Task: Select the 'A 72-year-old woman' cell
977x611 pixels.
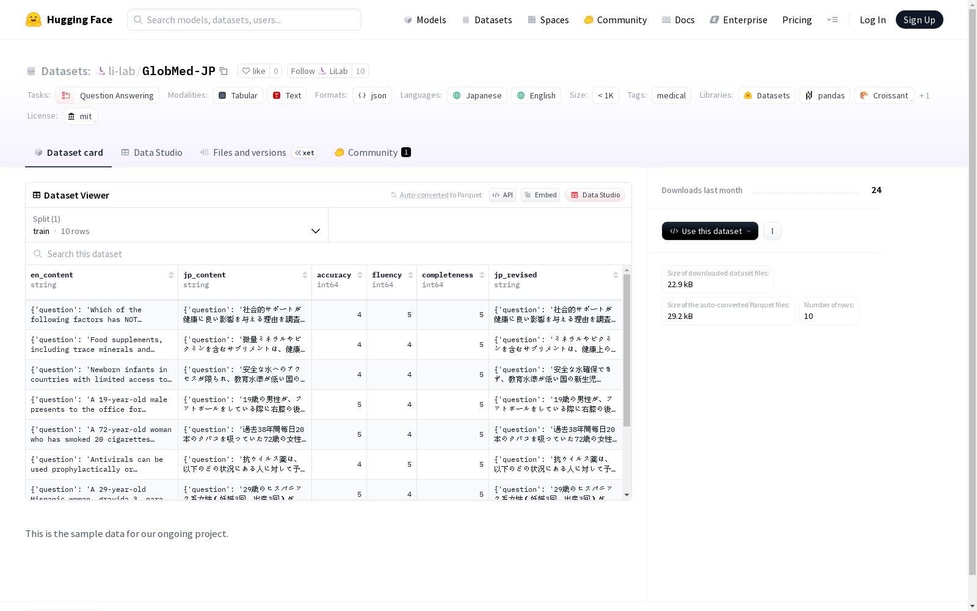Action: tap(101, 434)
